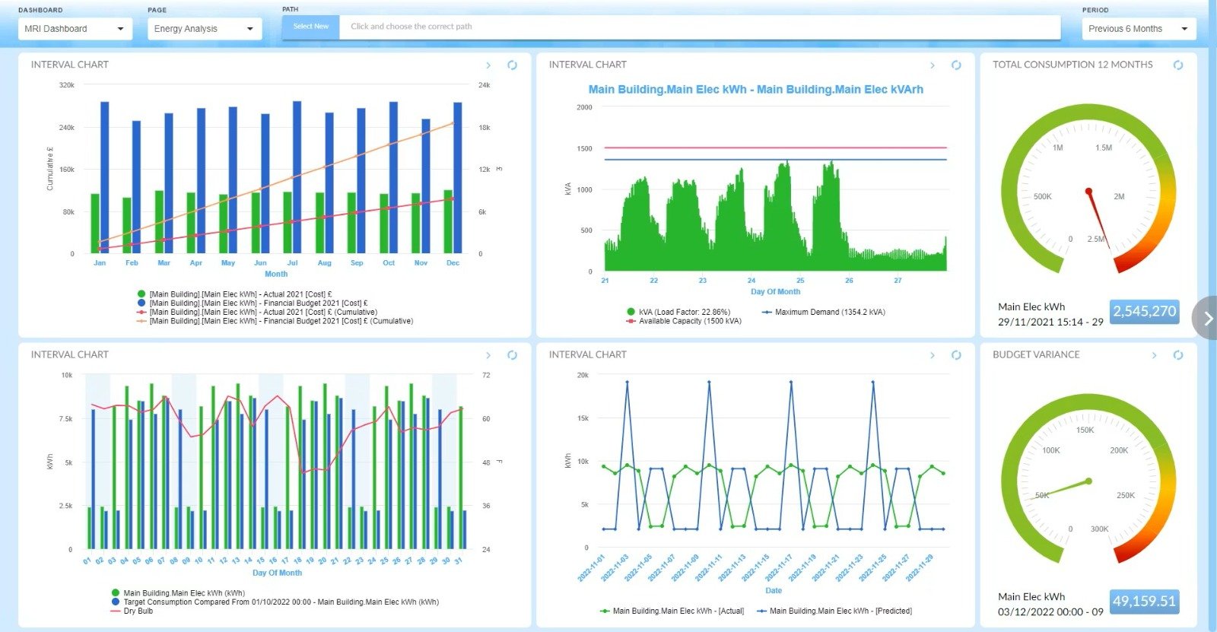This screenshot has width=1217, height=632.
Task: Toggle the Available Capacity (1500 kVA) series
Action: coord(689,321)
